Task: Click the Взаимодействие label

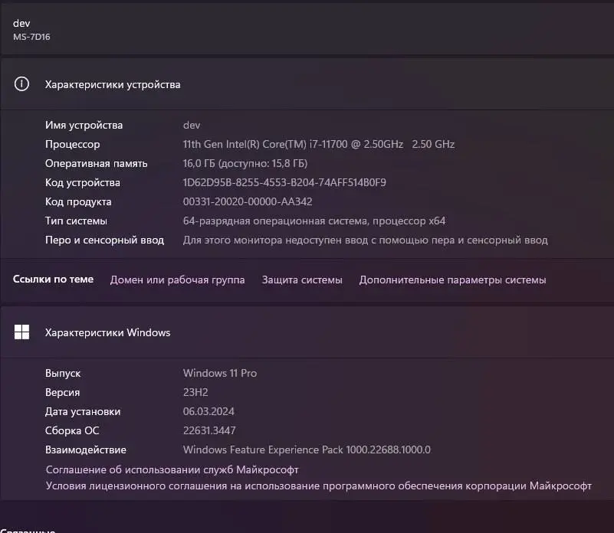Action: [x=85, y=450]
